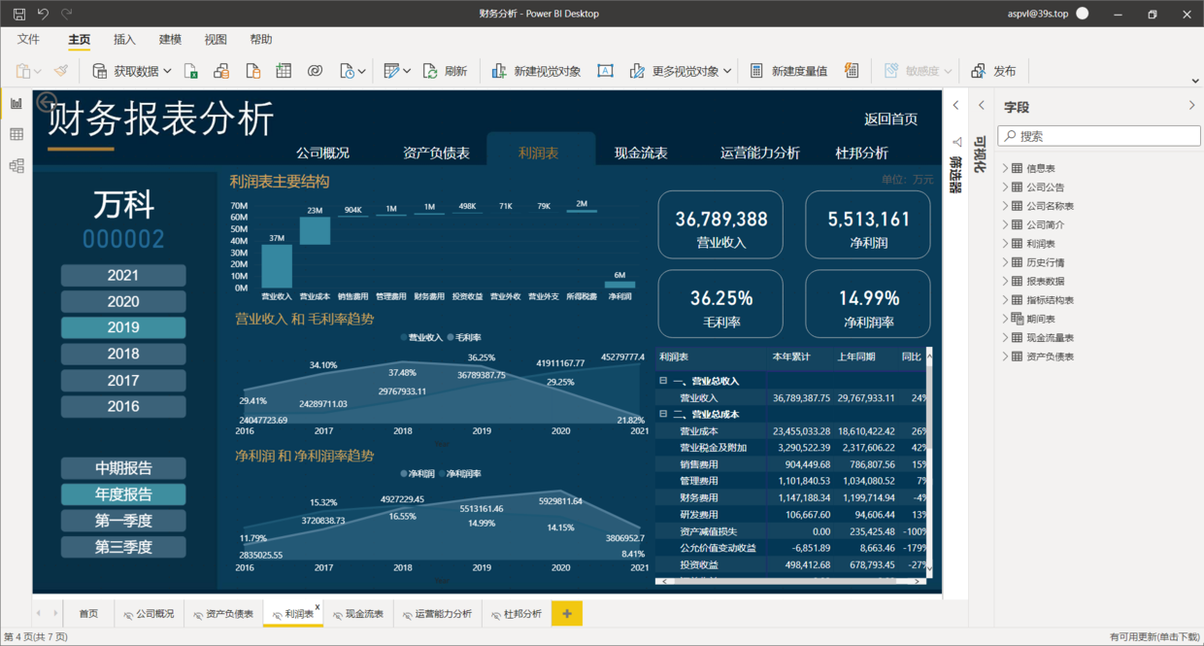The image size is (1204, 646).
Task: Open 更多视觉对象 dropdown arrow
Action: pos(727,71)
